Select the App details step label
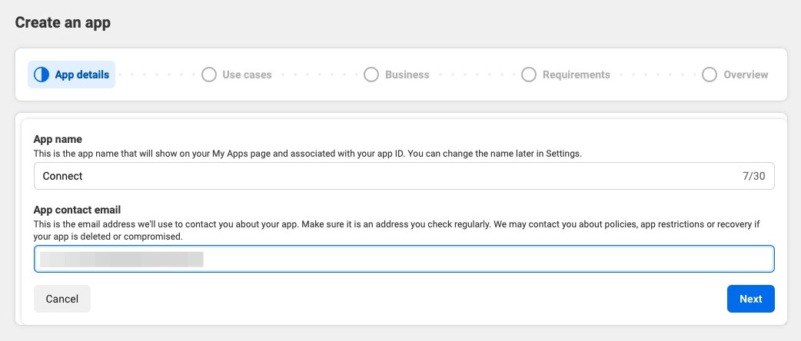This screenshot has width=801, height=341. point(82,74)
